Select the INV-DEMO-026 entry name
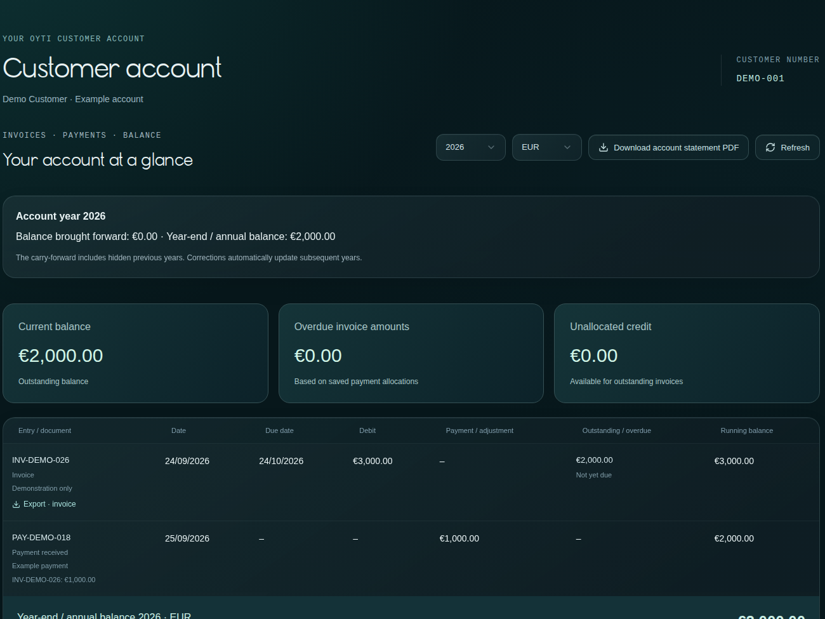The height and width of the screenshot is (619, 825). click(x=41, y=460)
